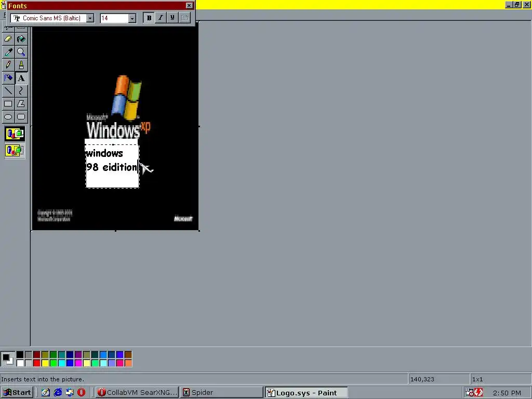Select the Curve tool
This screenshot has width=532, height=399.
click(x=21, y=91)
